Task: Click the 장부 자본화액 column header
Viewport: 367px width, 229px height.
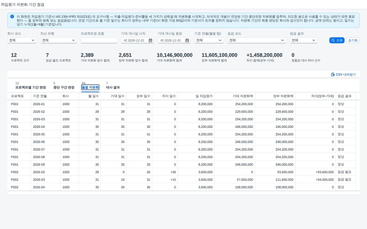Action: coord(275,96)
